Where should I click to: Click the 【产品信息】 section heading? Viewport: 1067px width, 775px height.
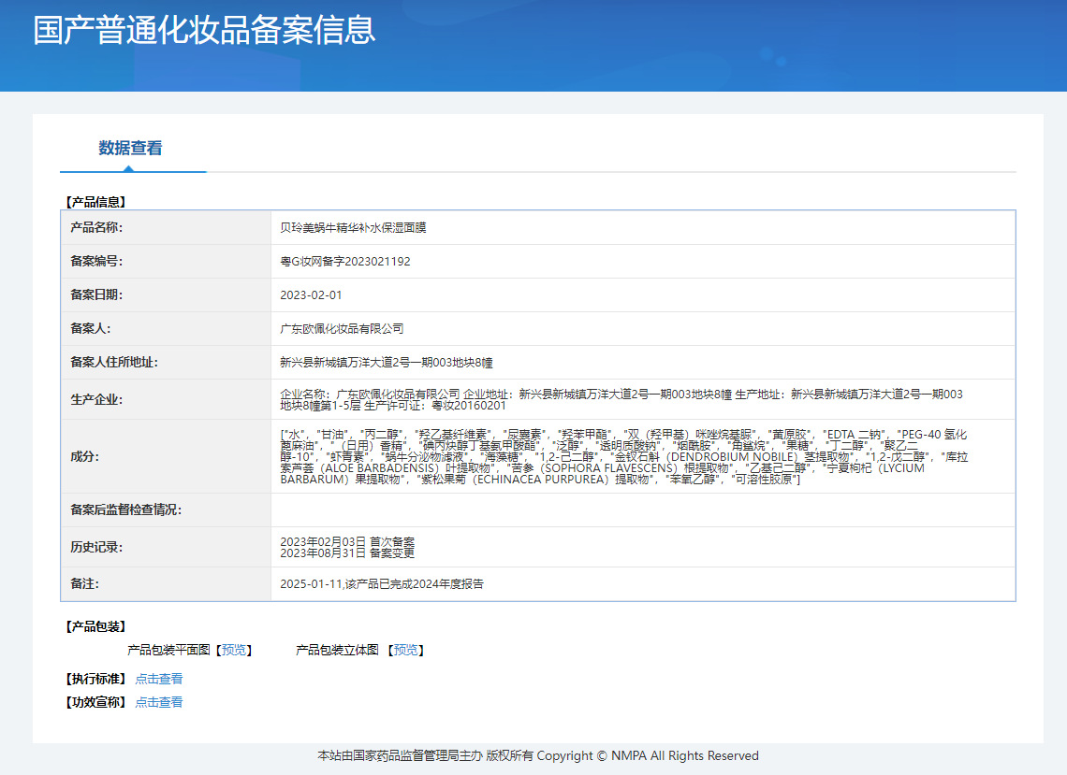click(95, 201)
